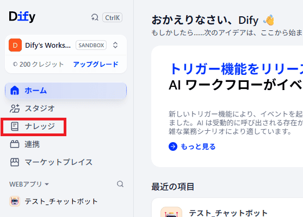The image size is (303, 217).
Task: Click the orange D workspace avatar
Action: coord(15,45)
